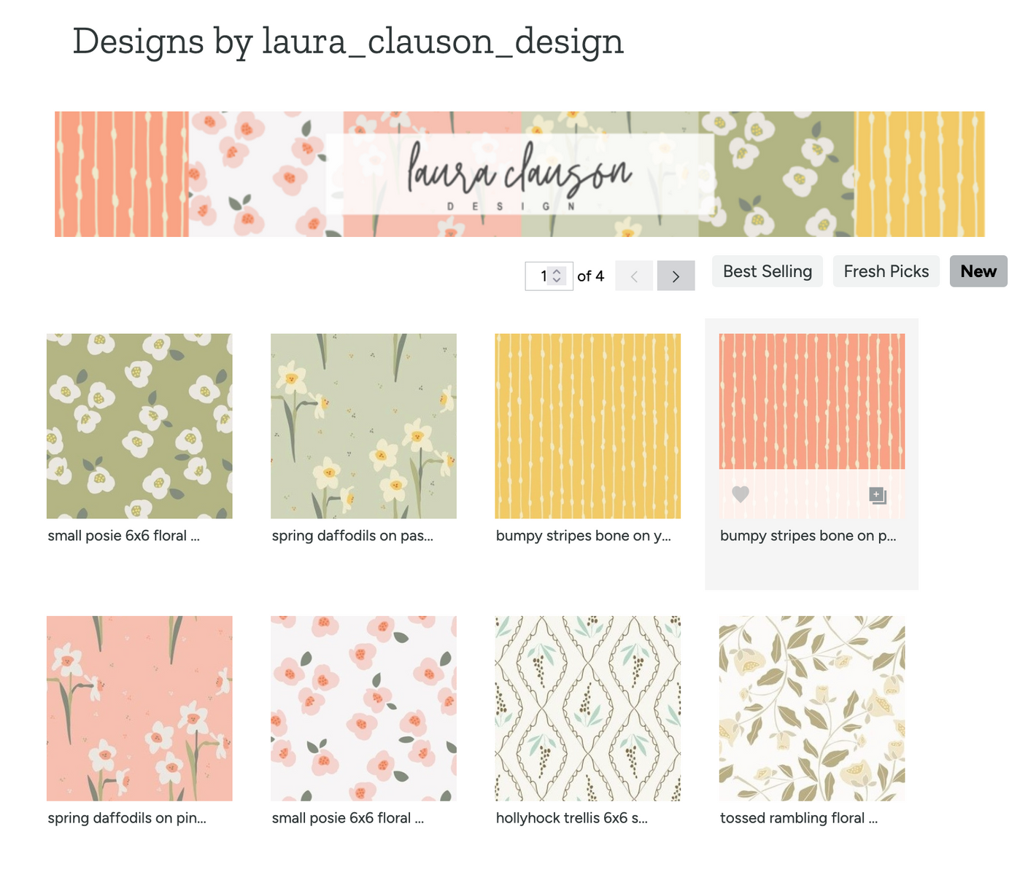The image size is (1036, 883).
Task: Add bumpy stripes pink design to collection
Action: click(x=878, y=495)
